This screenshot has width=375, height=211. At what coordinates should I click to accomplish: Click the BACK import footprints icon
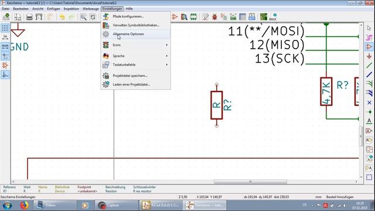[x=273, y=17]
